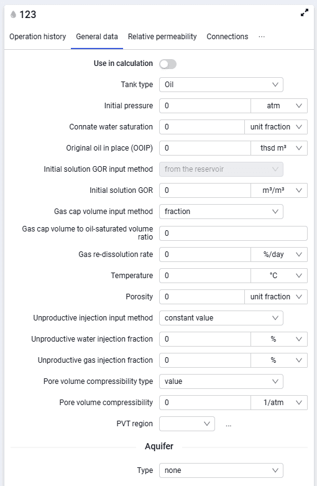Click the Original oil in place value field
Image resolution: width=317 pixels, height=486 pixels.
coord(205,148)
